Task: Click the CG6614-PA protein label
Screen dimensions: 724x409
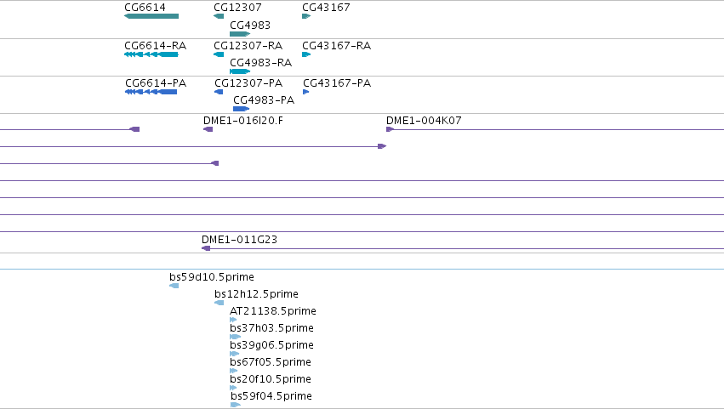Action: 156,83
